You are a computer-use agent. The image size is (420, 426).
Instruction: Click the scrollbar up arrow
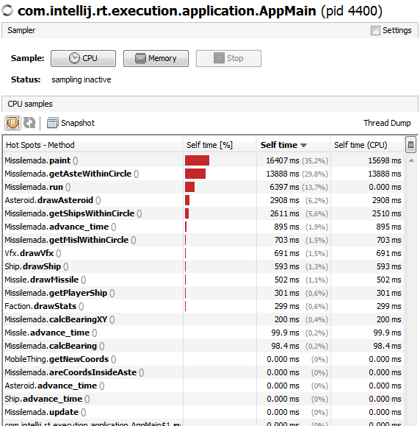(x=411, y=160)
